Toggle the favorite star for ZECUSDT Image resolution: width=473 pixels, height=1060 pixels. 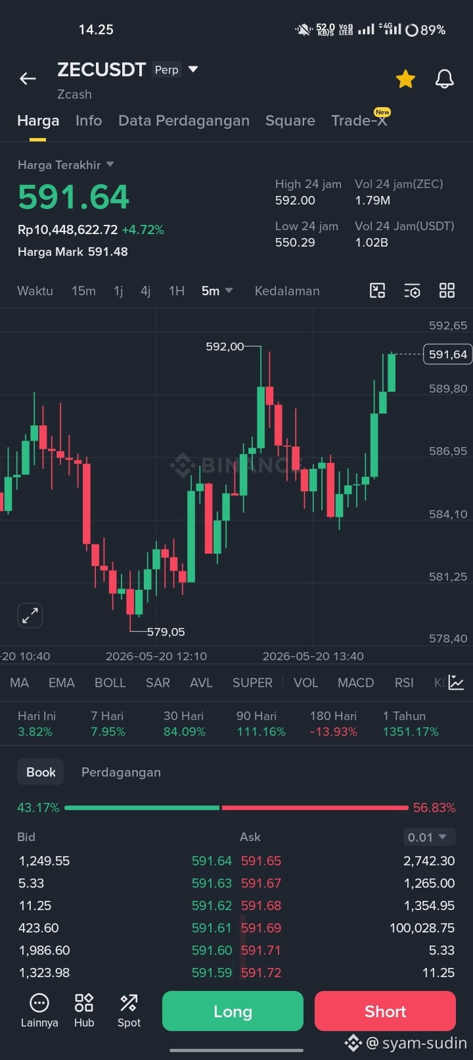[x=405, y=80]
